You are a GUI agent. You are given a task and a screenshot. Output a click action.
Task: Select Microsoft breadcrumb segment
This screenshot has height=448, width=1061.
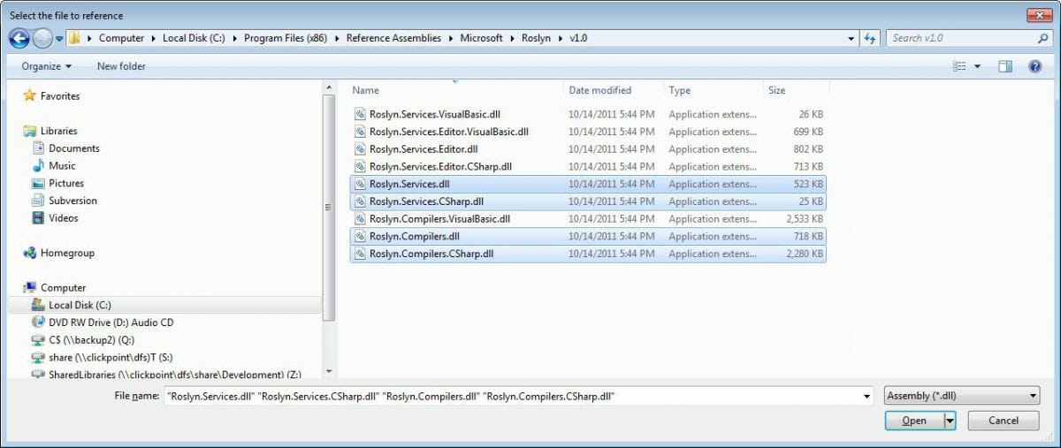481,38
